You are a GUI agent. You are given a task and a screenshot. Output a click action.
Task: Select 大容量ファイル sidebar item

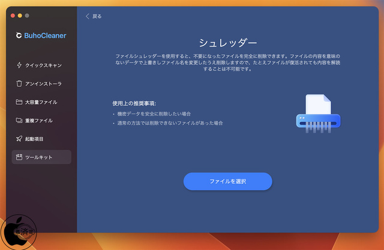[x=41, y=102]
